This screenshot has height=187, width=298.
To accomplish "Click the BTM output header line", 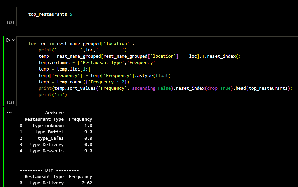I will [x=49, y=170].
